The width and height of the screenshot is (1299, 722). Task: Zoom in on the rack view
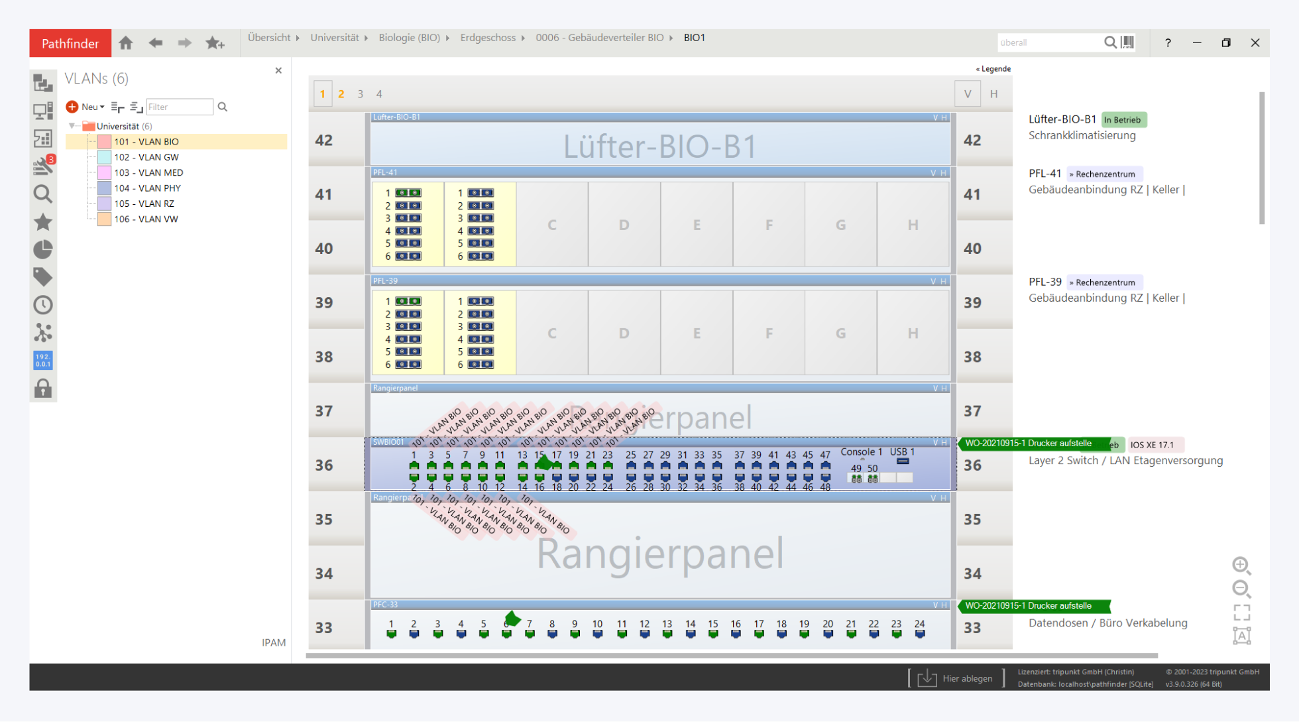1241,566
